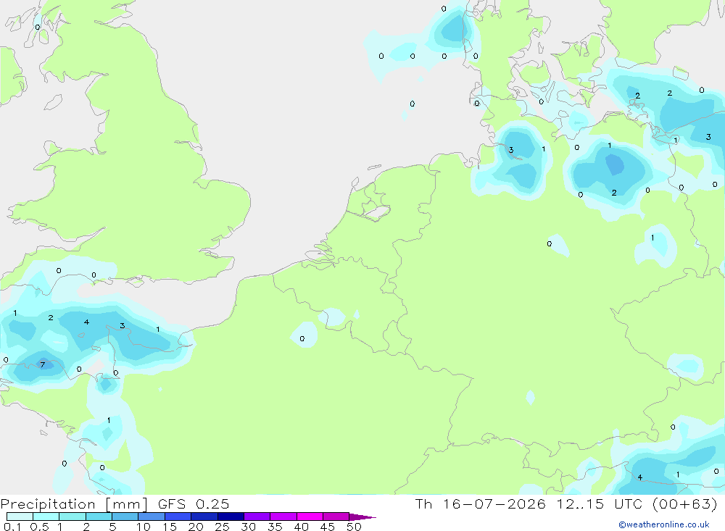Image resolution: width=725 pixels, height=531 pixels.
Task: Click the 0.1–0.5 mm palest legend swatch
Action: (x=20, y=517)
